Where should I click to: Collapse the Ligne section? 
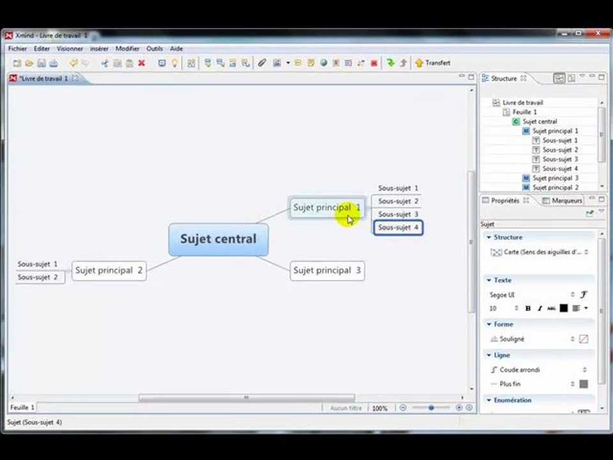click(x=488, y=355)
